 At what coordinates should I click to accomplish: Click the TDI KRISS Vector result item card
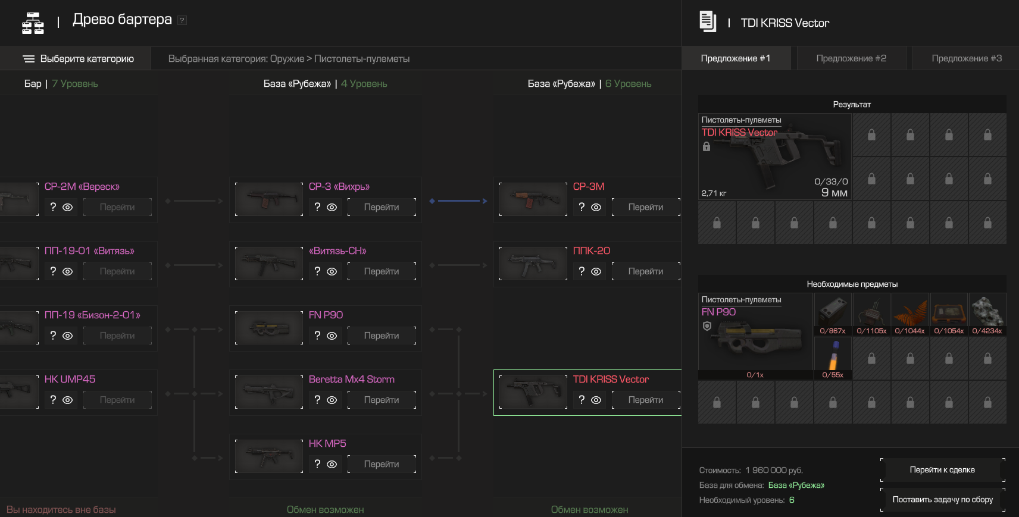point(774,156)
